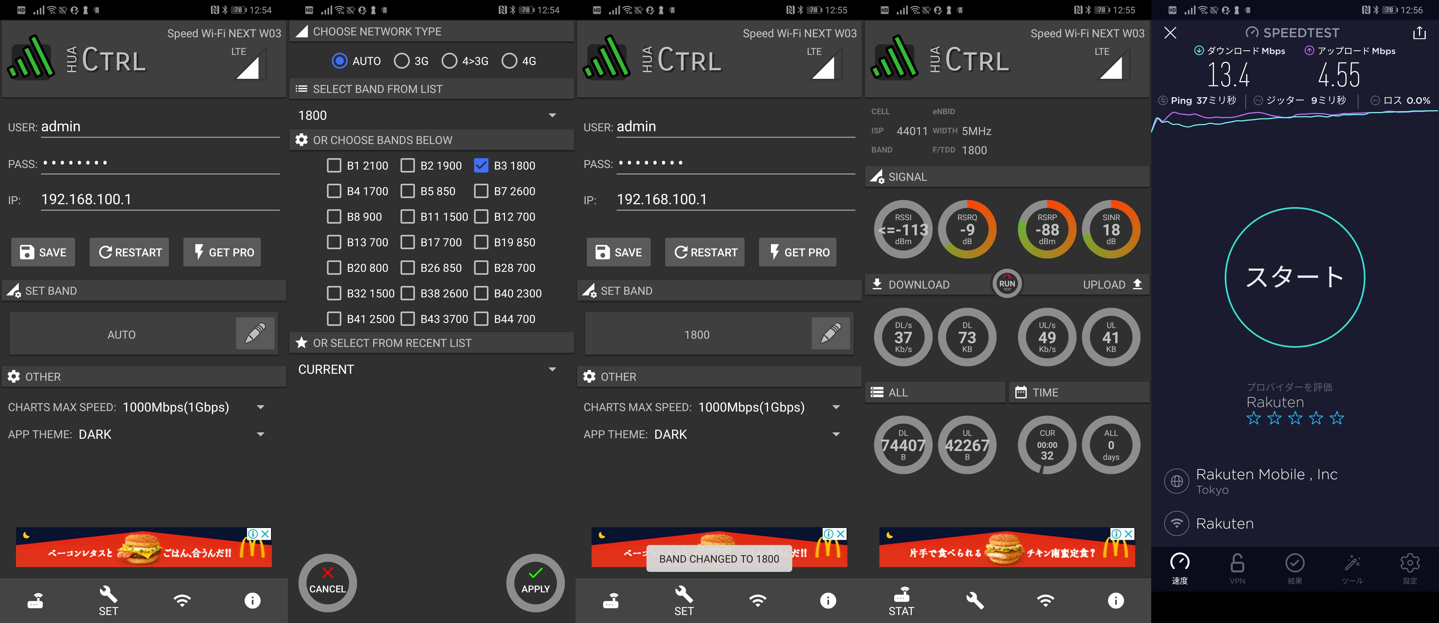Close Speedtest with the X icon

pyautogui.click(x=1170, y=33)
